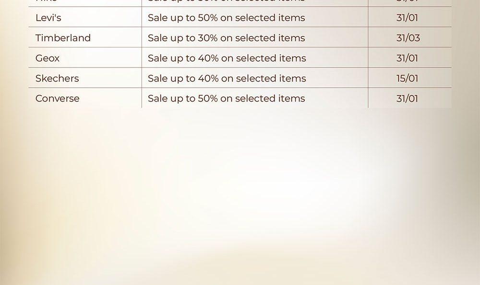Click the 31/01 date for Geox
480x285 pixels.
407,58
